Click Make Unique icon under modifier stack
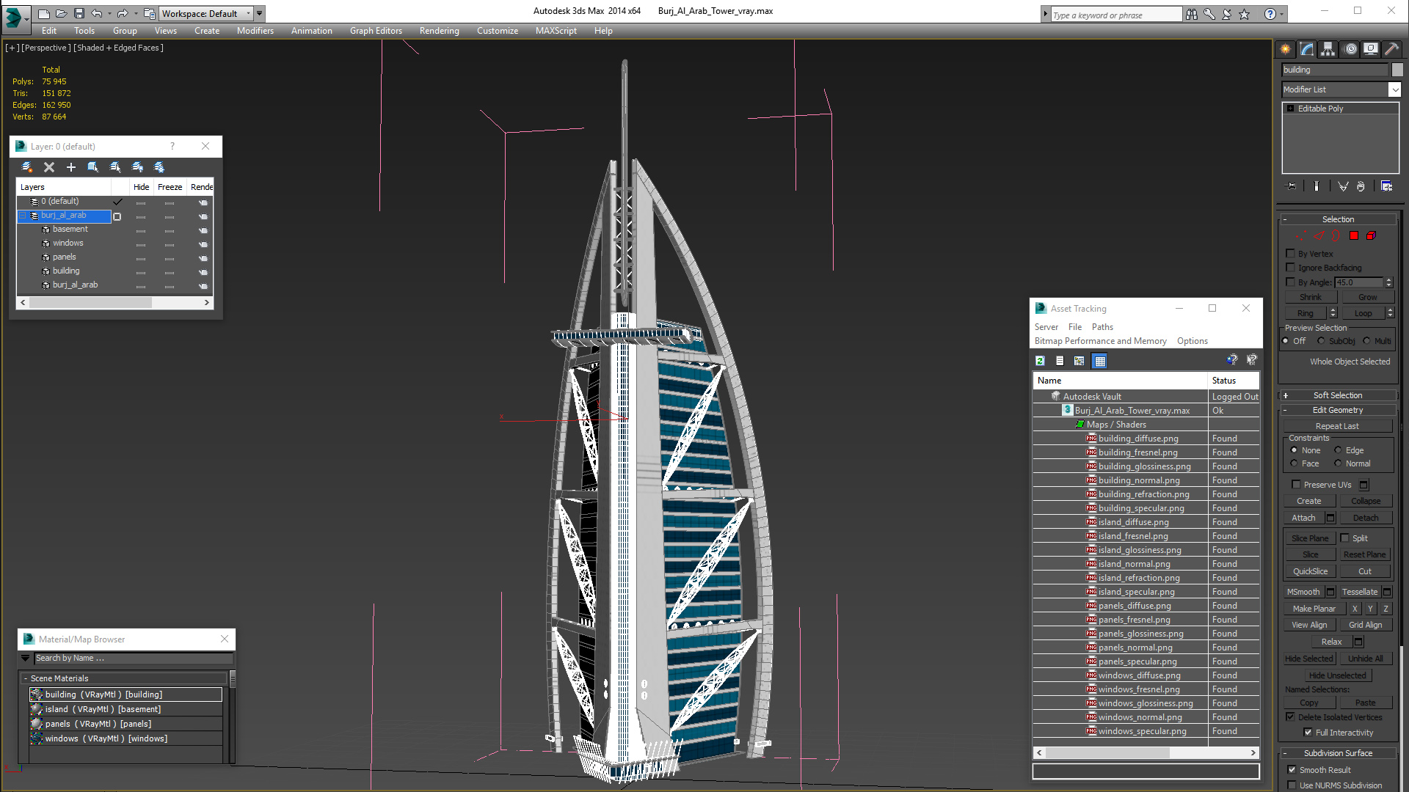 [x=1343, y=186]
